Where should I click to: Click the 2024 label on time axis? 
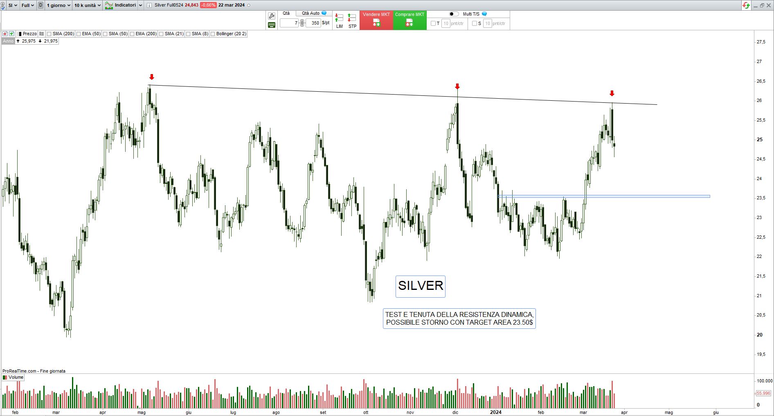pyautogui.click(x=496, y=412)
